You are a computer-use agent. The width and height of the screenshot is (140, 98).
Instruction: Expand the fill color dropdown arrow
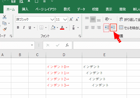tap(57, 28)
